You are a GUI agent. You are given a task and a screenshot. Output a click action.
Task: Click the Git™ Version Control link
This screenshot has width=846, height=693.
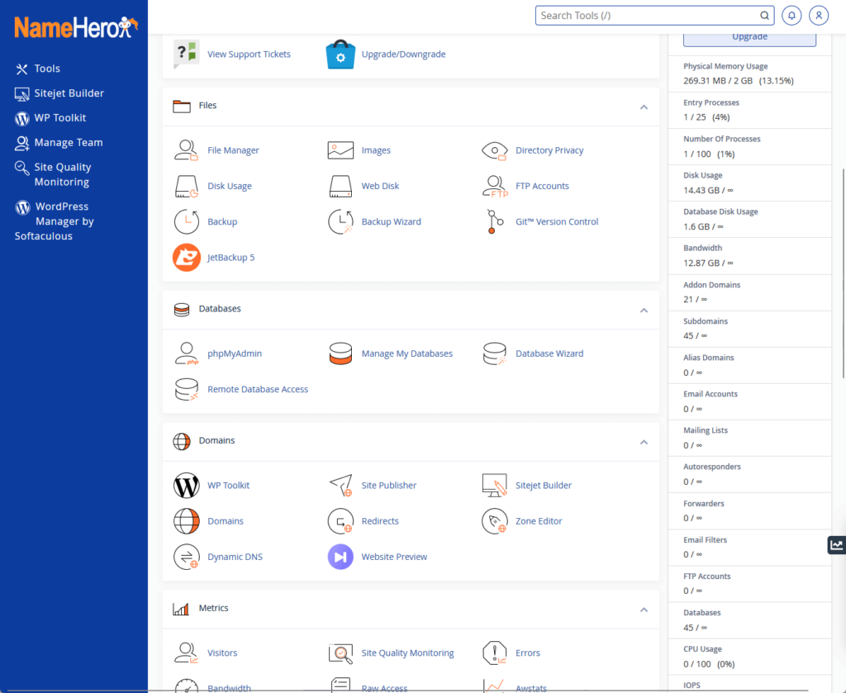tap(557, 221)
